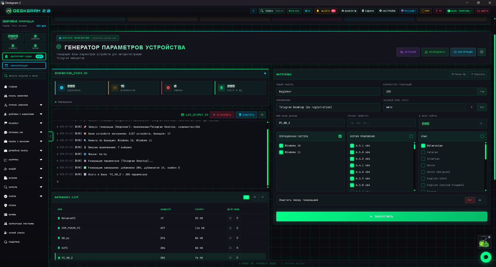This screenshot has width=496, height=267.
Task: Check the English (USA) language
Action: point(423,178)
